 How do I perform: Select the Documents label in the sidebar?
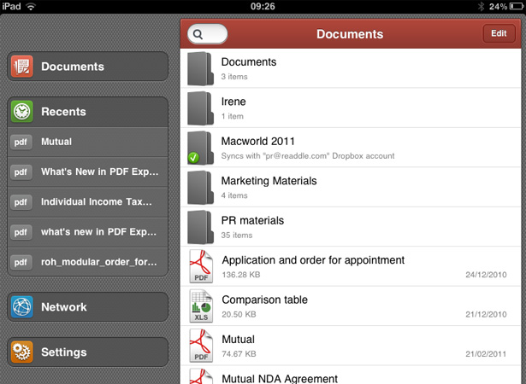(73, 67)
